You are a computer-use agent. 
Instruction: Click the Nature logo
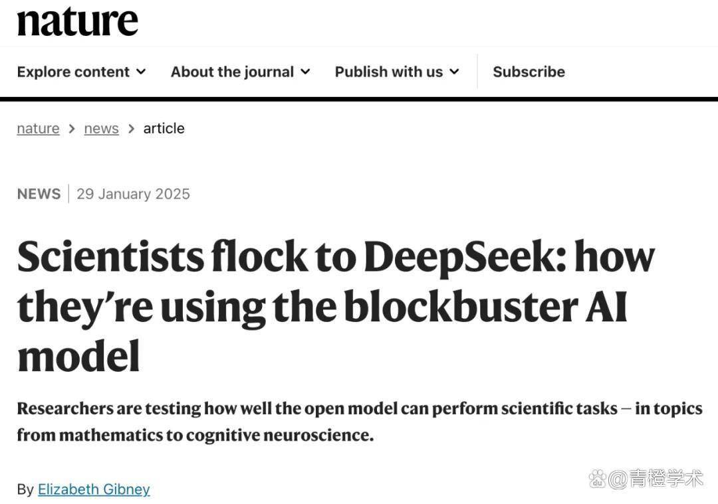[76, 21]
